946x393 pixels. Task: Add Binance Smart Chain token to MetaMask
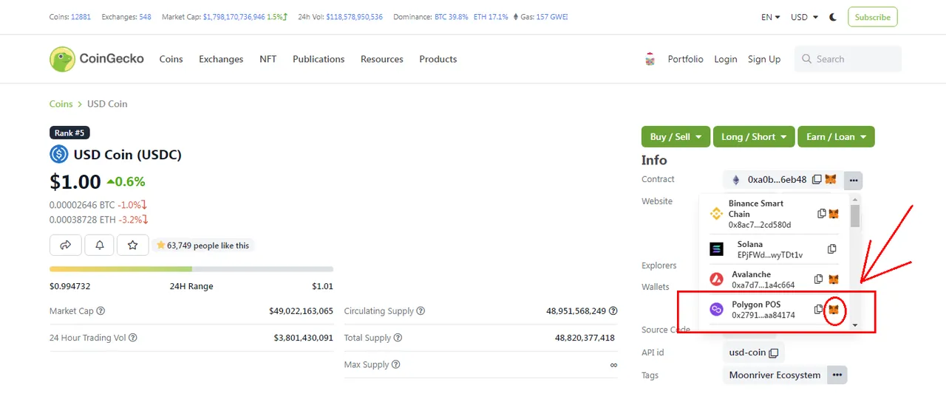(x=834, y=214)
